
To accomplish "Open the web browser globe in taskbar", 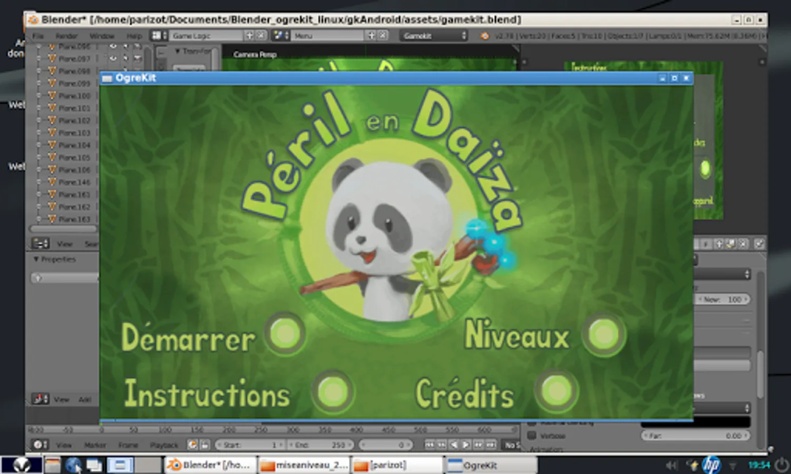I will point(73,465).
